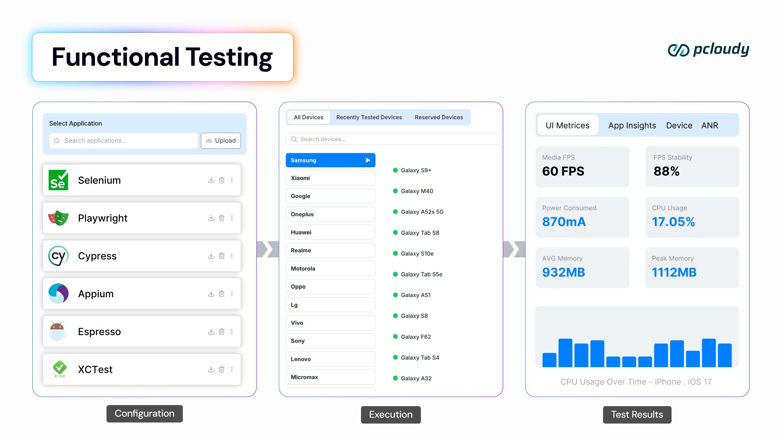Select the Motorola brand
This screenshot has width=782, height=440.
[331, 269]
